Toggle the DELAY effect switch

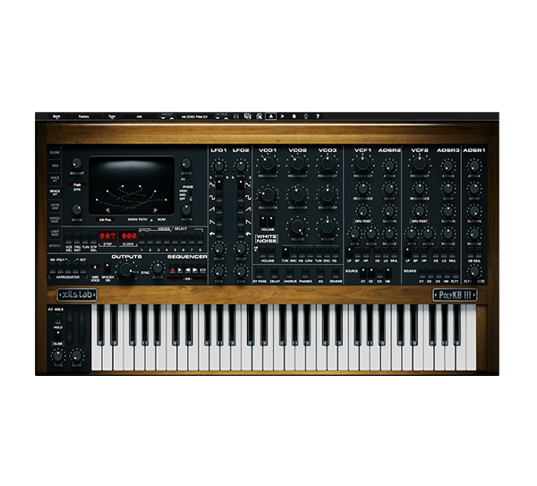(275, 273)
